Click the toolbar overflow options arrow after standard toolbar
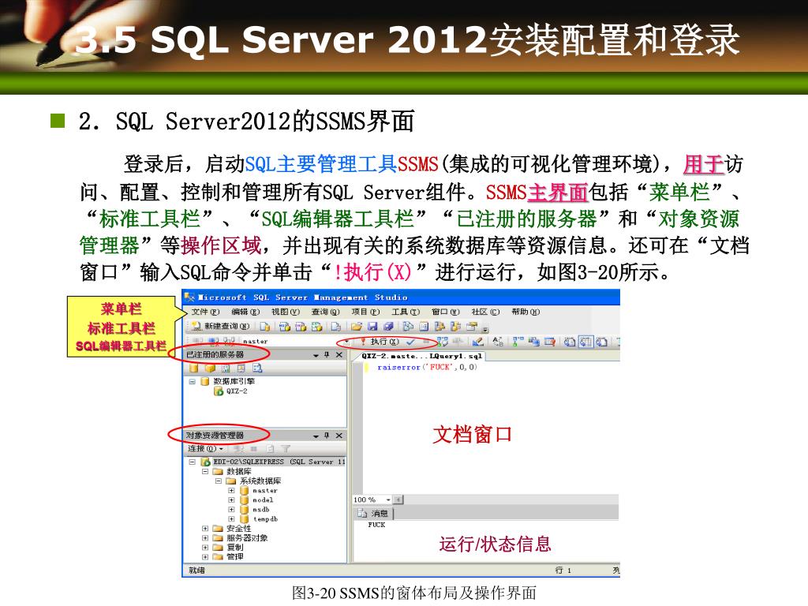The width and height of the screenshot is (808, 606). pyautogui.click(x=485, y=327)
